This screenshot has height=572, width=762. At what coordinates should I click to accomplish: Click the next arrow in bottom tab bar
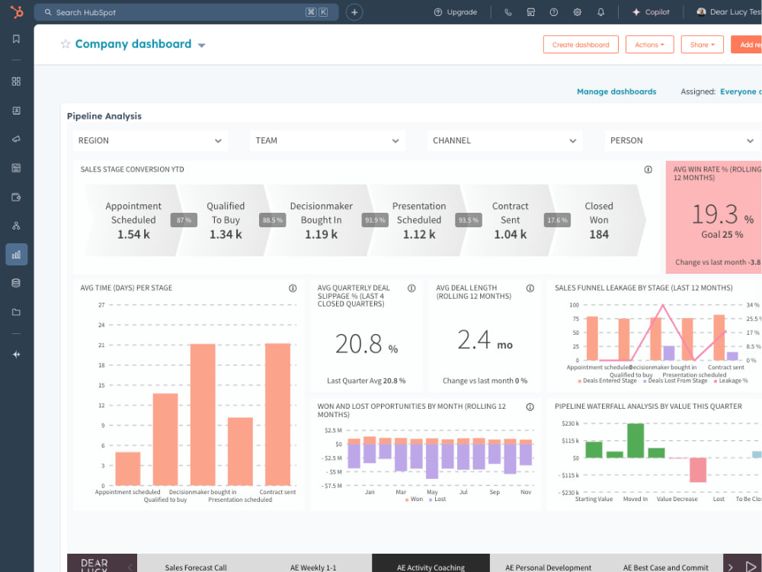pos(731,567)
